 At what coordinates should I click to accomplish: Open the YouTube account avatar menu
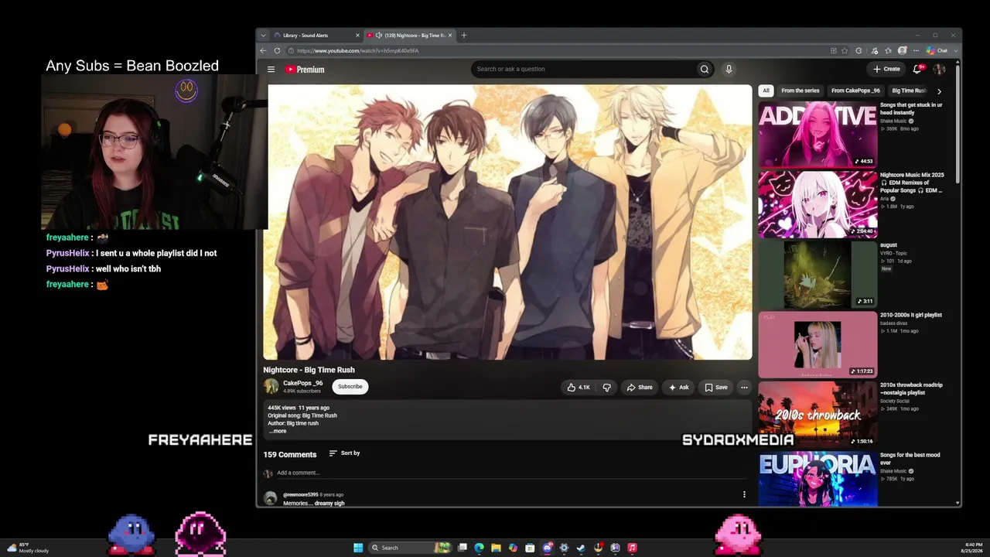tap(939, 69)
